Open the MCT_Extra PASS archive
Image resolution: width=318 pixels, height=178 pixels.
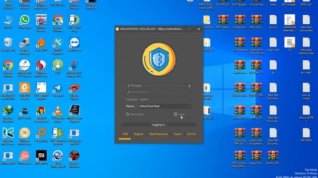[240, 159]
